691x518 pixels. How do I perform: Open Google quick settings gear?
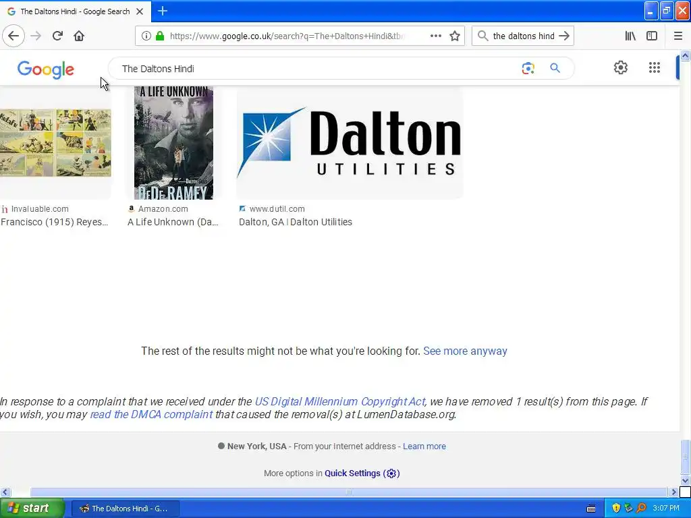coord(621,68)
